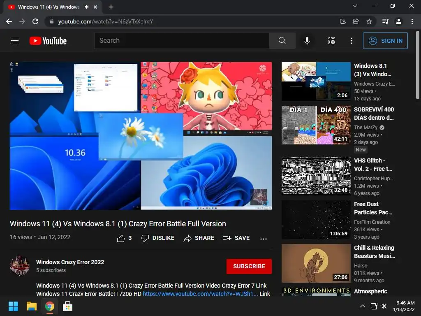Image resolution: width=421 pixels, height=316 pixels.
Task: Open the tab search chevron
Action: pyautogui.click(x=355, y=6)
